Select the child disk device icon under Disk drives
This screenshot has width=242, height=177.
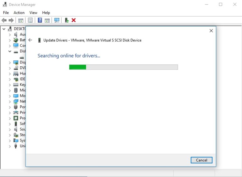(x=22, y=58)
